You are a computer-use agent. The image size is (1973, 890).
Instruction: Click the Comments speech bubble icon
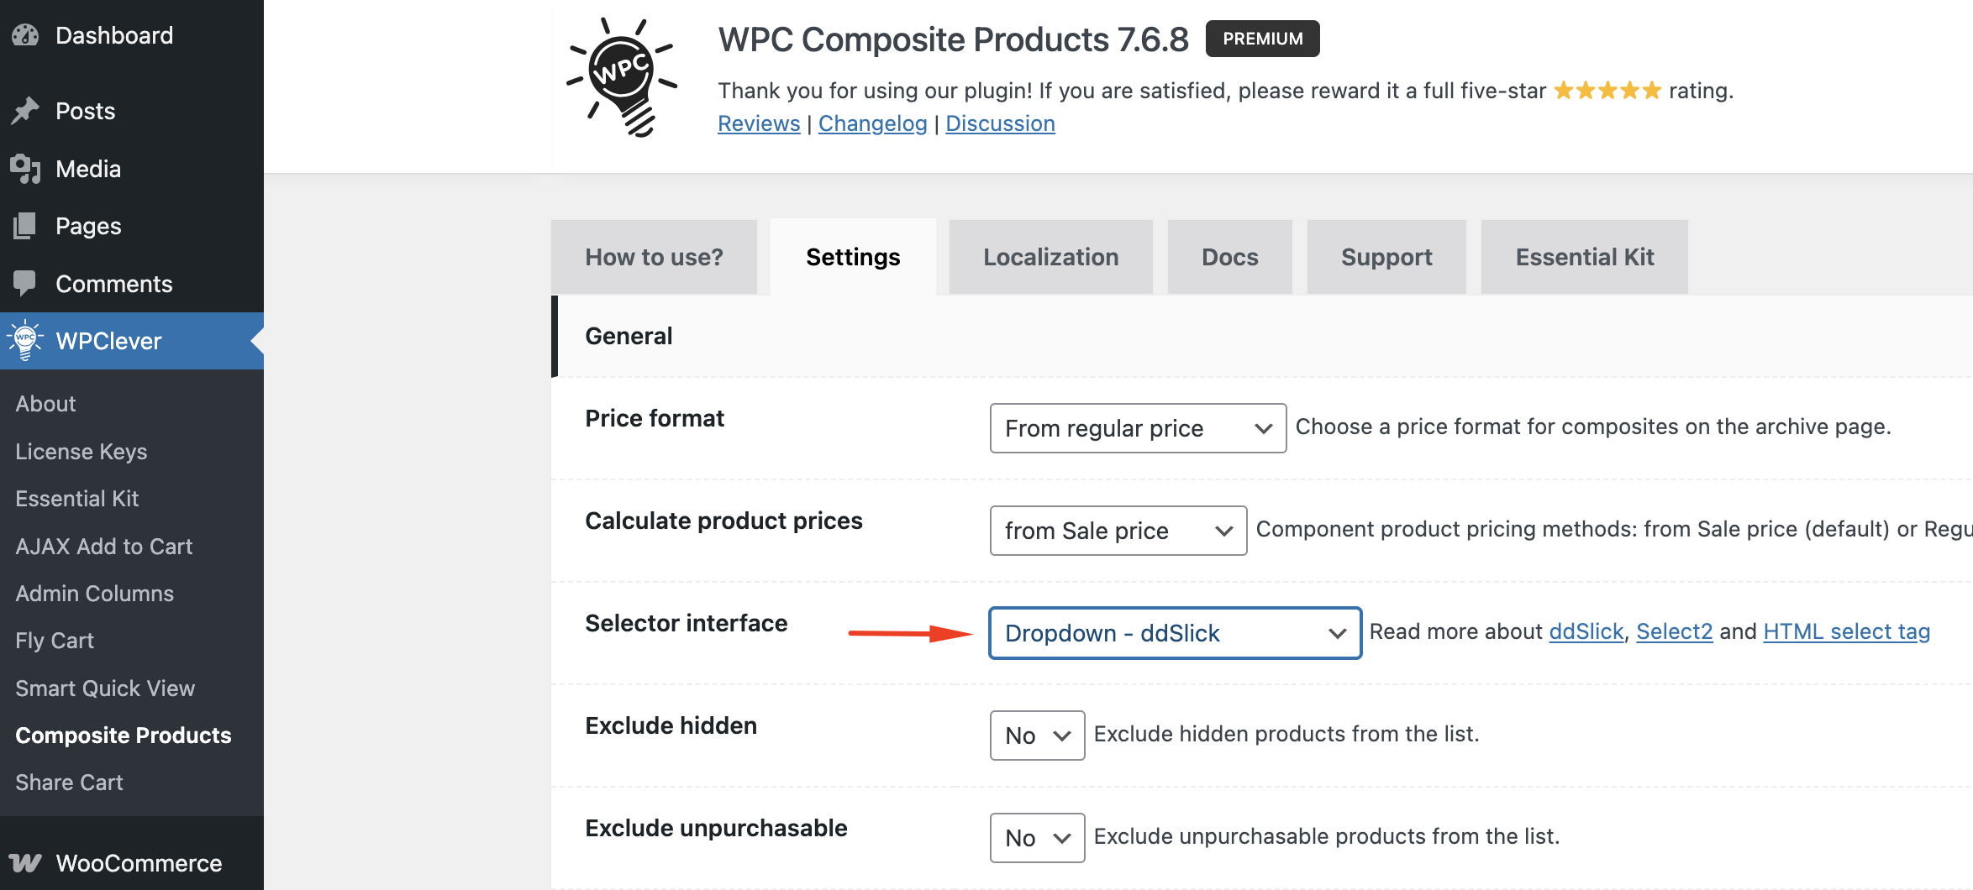25,284
